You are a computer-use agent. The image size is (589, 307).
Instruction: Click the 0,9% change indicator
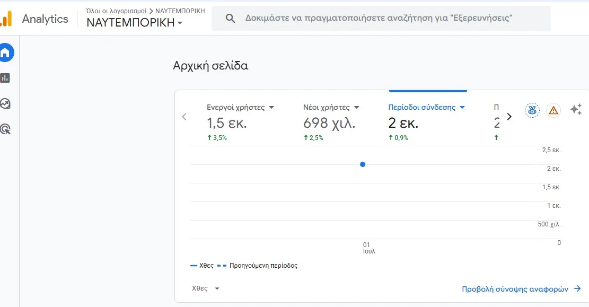click(x=399, y=138)
